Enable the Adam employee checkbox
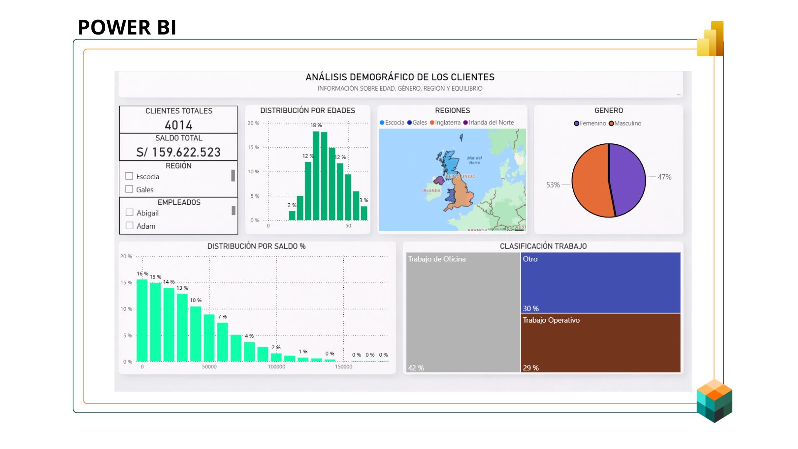798x449 pixels. (x=130, y=226)
